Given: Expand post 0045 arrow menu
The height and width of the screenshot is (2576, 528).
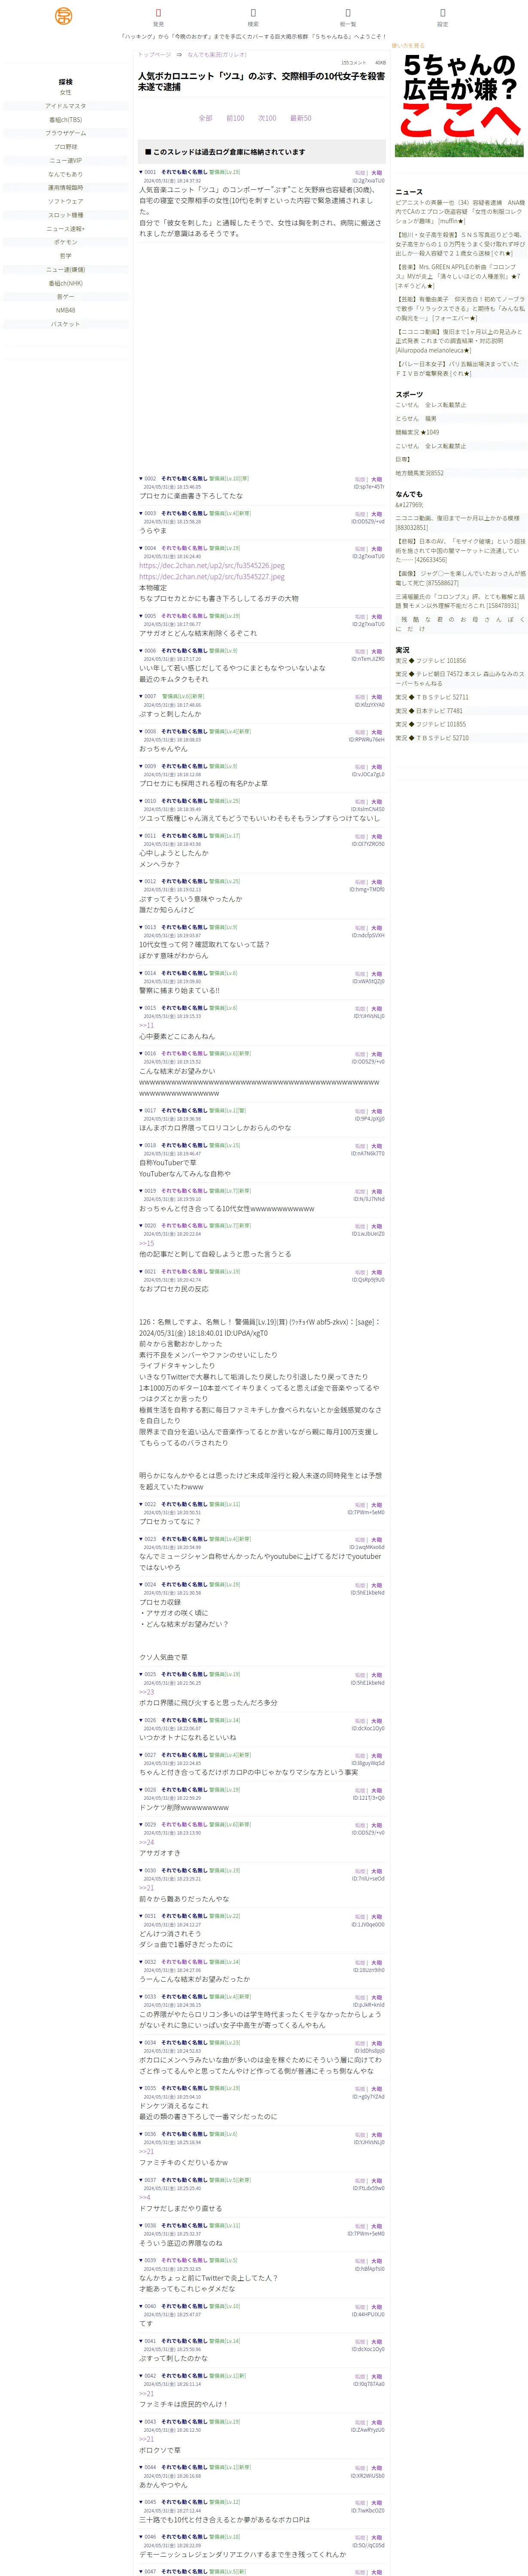Looking at the screenshot, I should click(x=141, y=2502).
